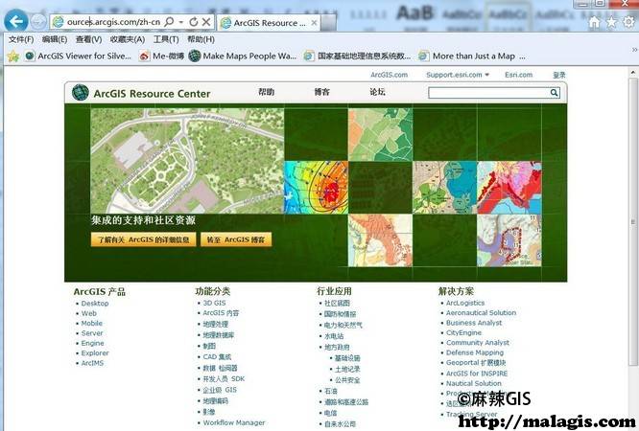The width and height of the screenshot is (639, 431).
Task: Click the rainbow contour map thumbnail
Action: pyautogui.click(x=316, y=187)
